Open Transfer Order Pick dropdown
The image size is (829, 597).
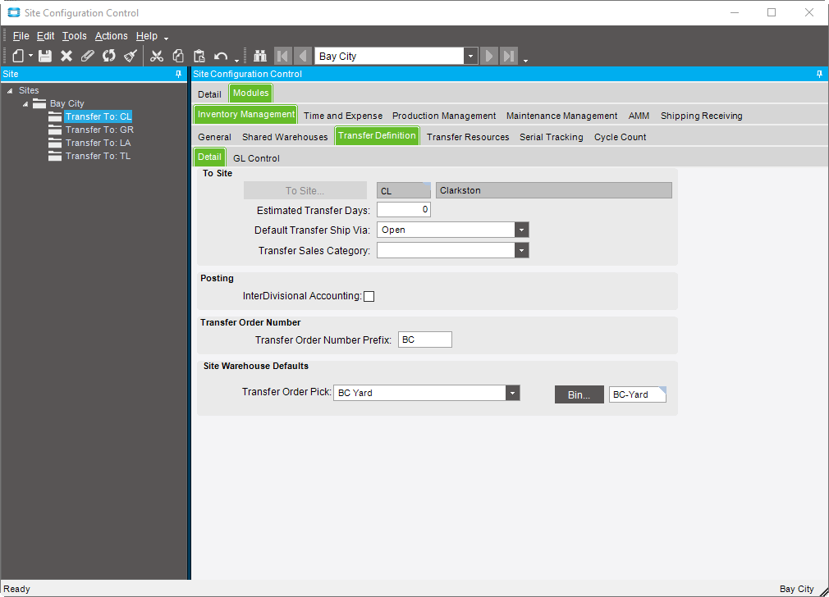[512, 393]
